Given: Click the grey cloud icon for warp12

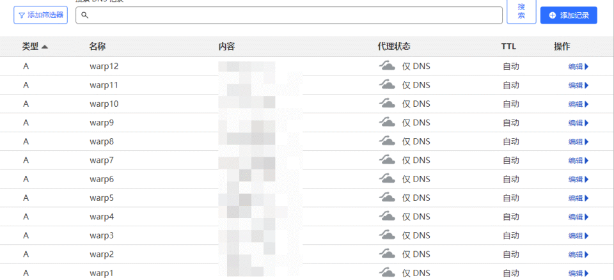Looking at the screenshot, I should coord(387,66).
